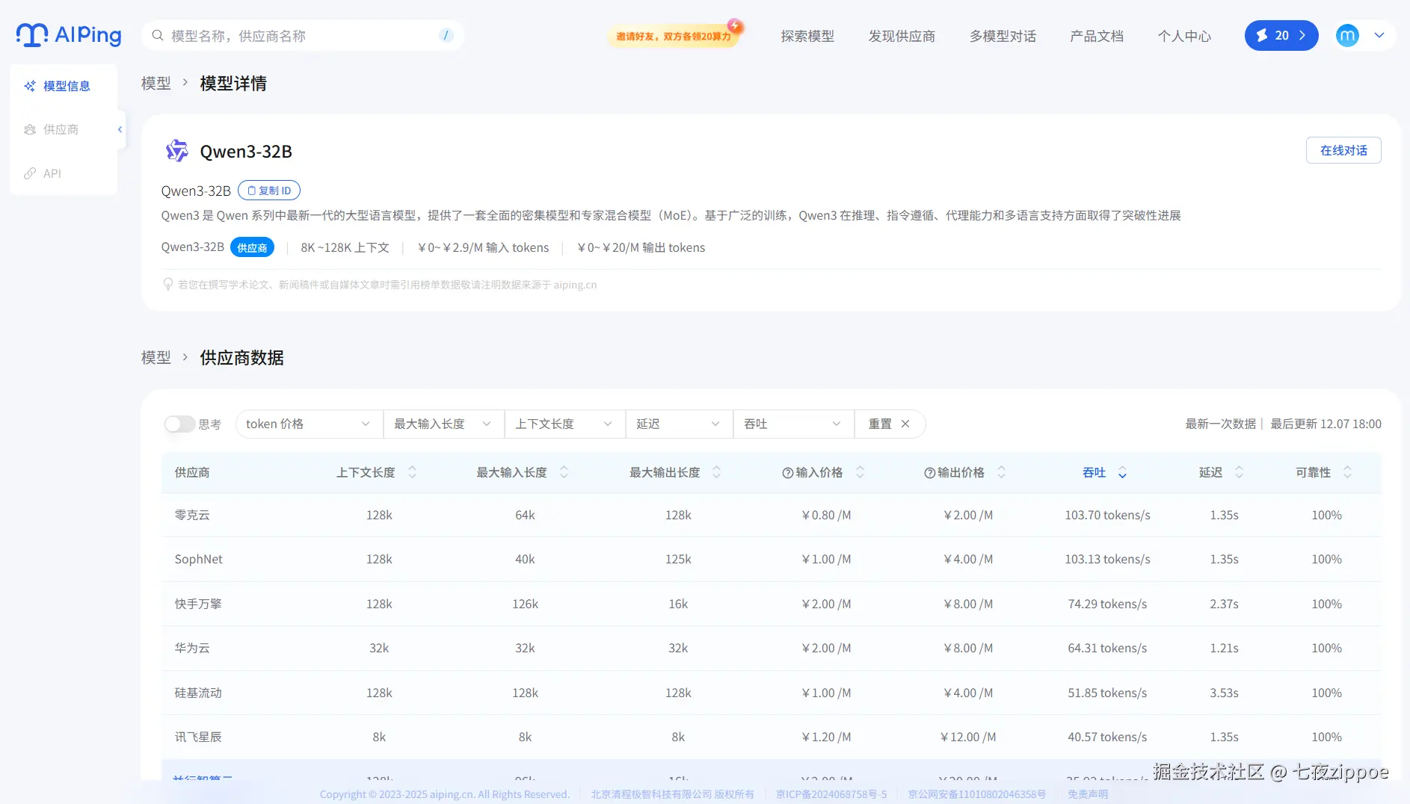
Task: Sort by 吞吐 column arrows
Action: pos(1122,472)
